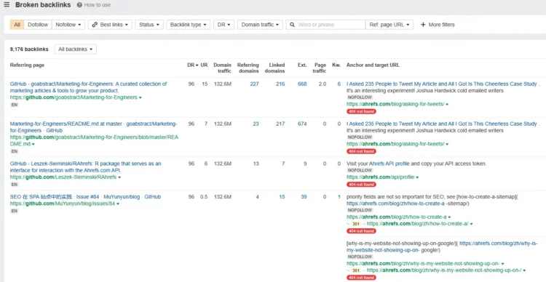546x282 pixels.
Task: Click the 4 referring domains value
Action: (257, 197)
